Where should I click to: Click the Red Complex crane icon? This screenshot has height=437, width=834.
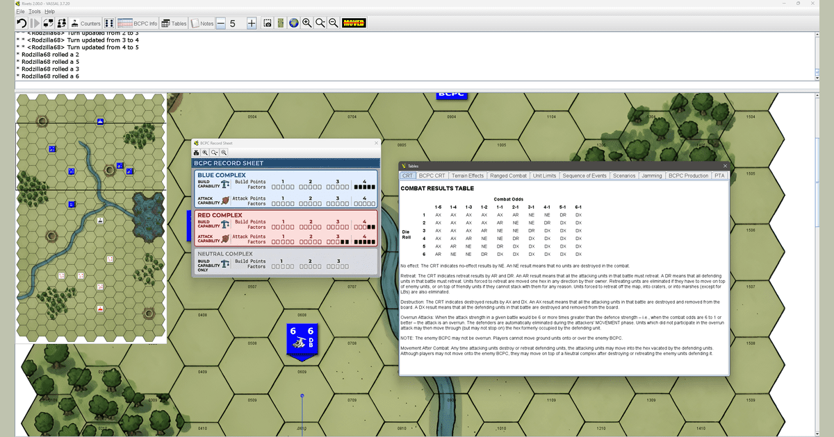pyautogui.click(x=226, y=225)
